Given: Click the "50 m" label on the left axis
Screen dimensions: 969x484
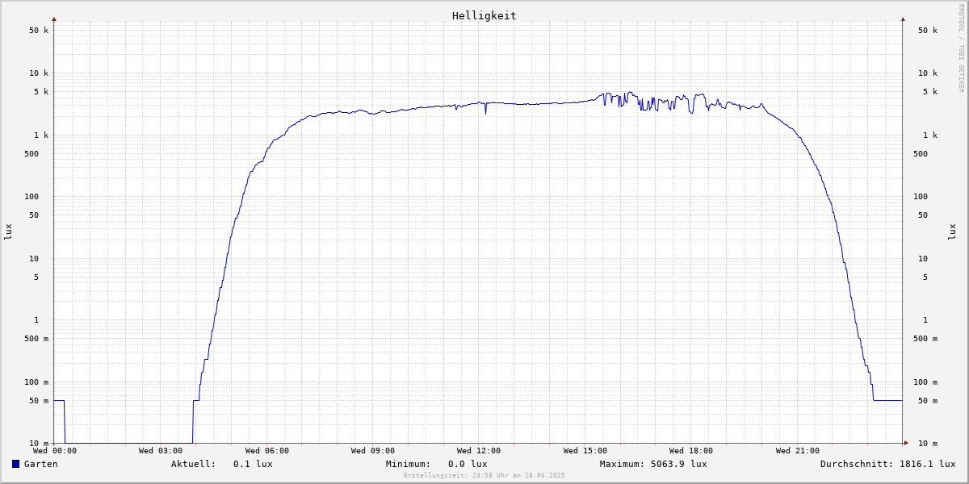Looking at the screenshot, I should tap(39, 400).
